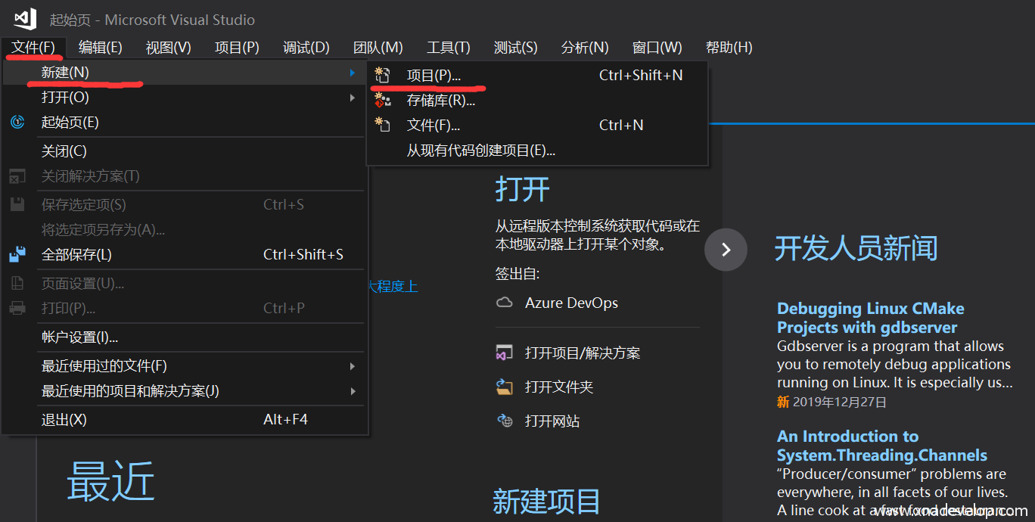
Task: Click the repository icon beside 存储库(R)...
Action: tap(383, 100)
